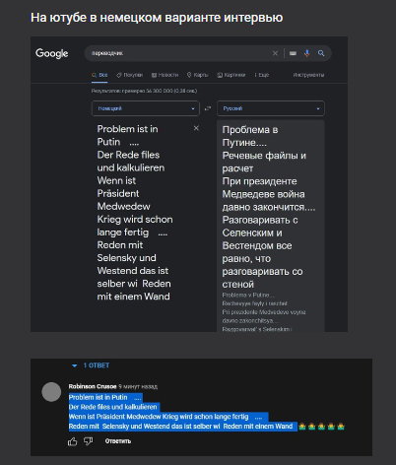Screen dimensions: 396x465
Task: Open the Покупки tab
Action: tap(129, 75)
